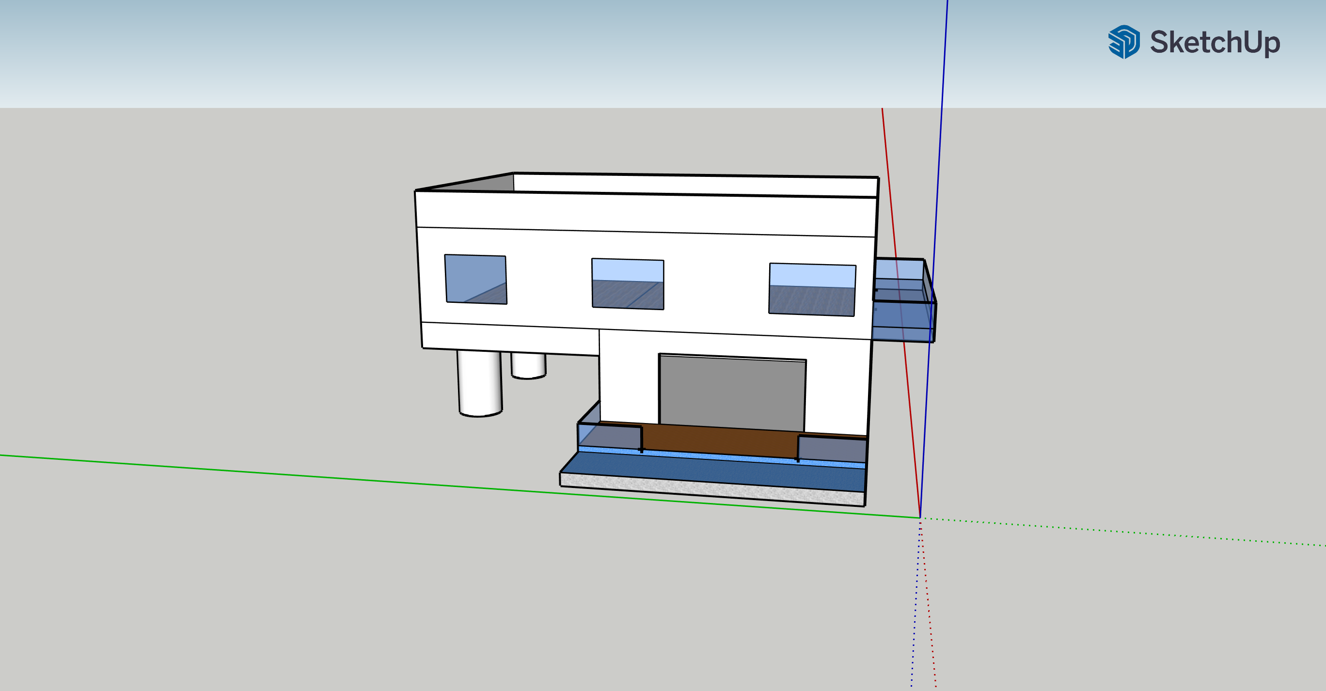Click the gray garage door face

tap(732, 393)
